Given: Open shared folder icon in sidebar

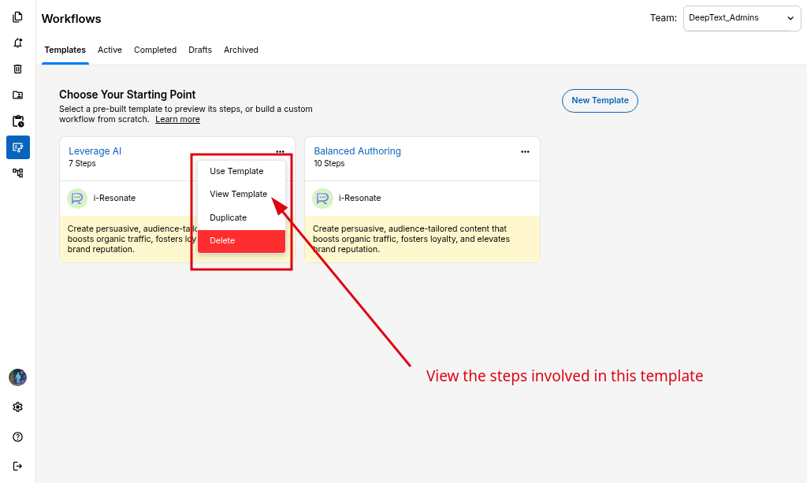Looking at the screenshot, I should [x=17, y=95].
